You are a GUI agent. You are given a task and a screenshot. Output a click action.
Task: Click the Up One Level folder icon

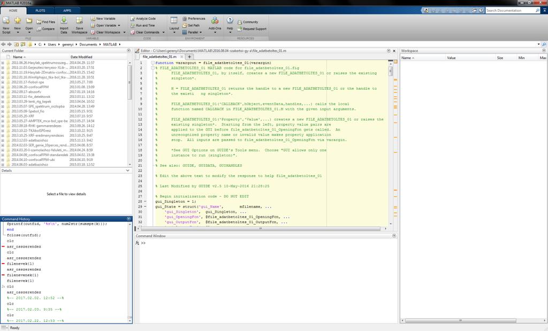(17, 44)
